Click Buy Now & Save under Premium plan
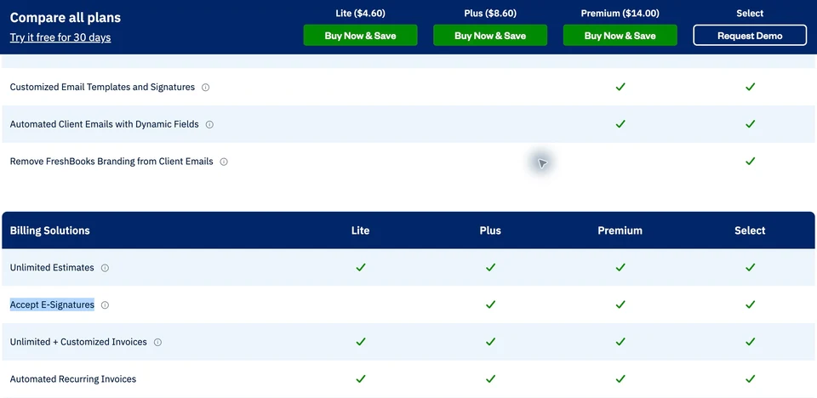The width and height of the screenshot is (817, 398). pyautogui.click(x=620, y=36)
